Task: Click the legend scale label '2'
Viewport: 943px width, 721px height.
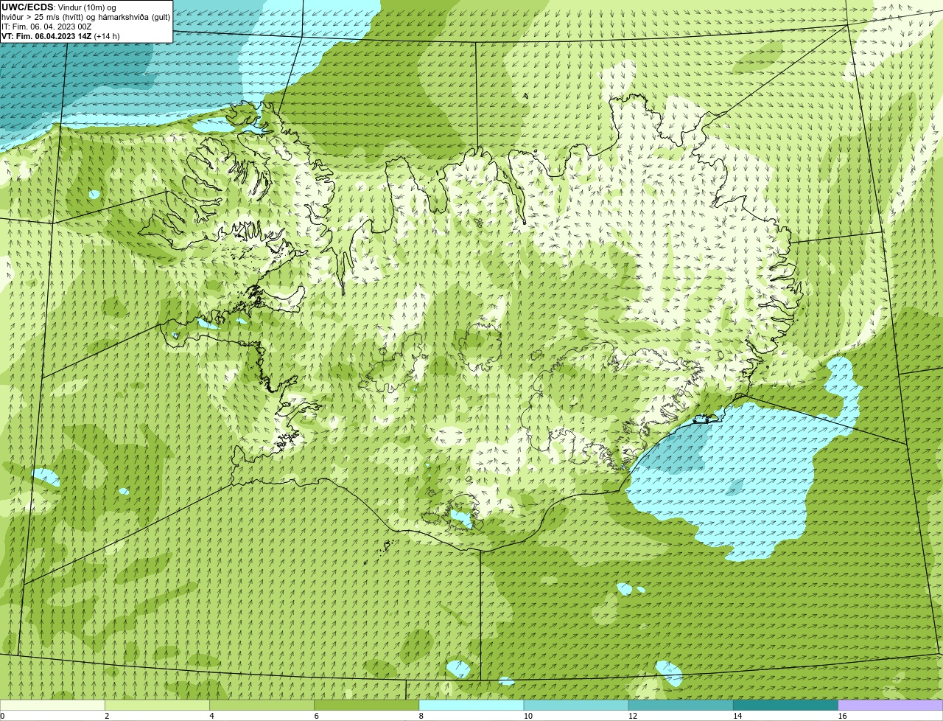Action: [107, 716]
